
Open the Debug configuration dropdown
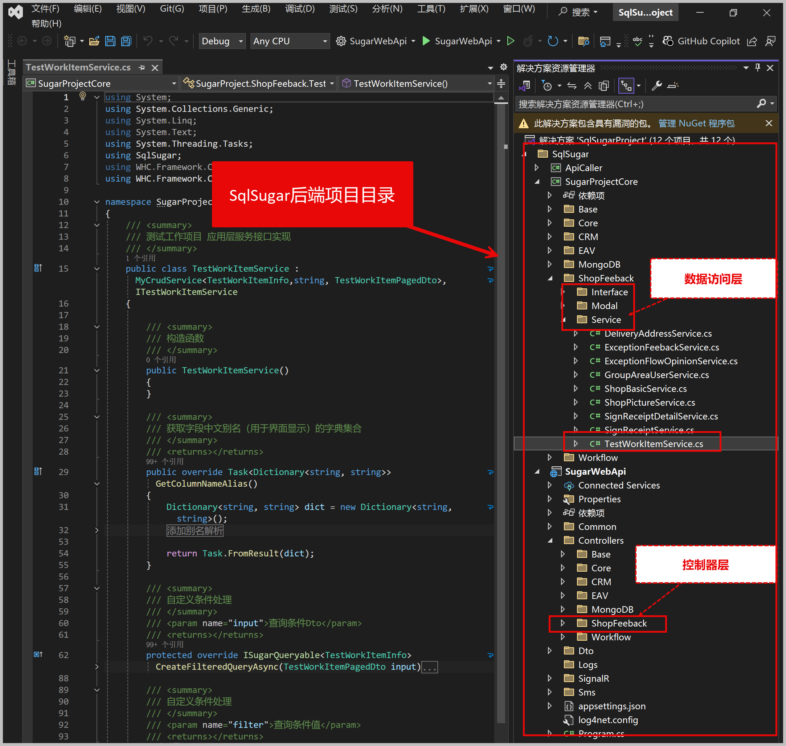click(241, 41)
